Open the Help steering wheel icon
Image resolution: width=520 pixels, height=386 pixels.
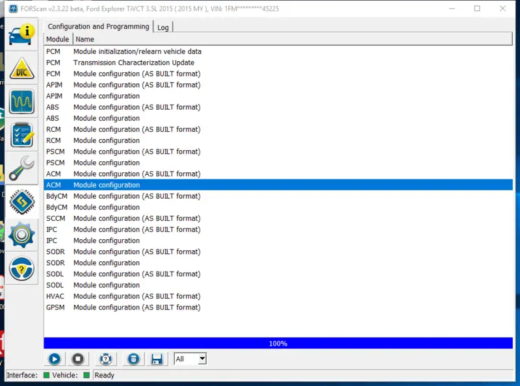click(x=21, y=268)
